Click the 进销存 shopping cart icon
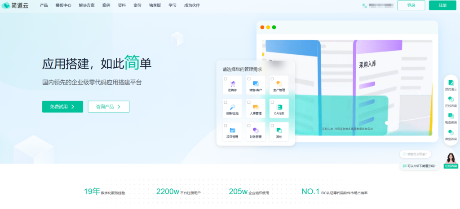This screenshot has height=209, width=460. click(233, 83)
